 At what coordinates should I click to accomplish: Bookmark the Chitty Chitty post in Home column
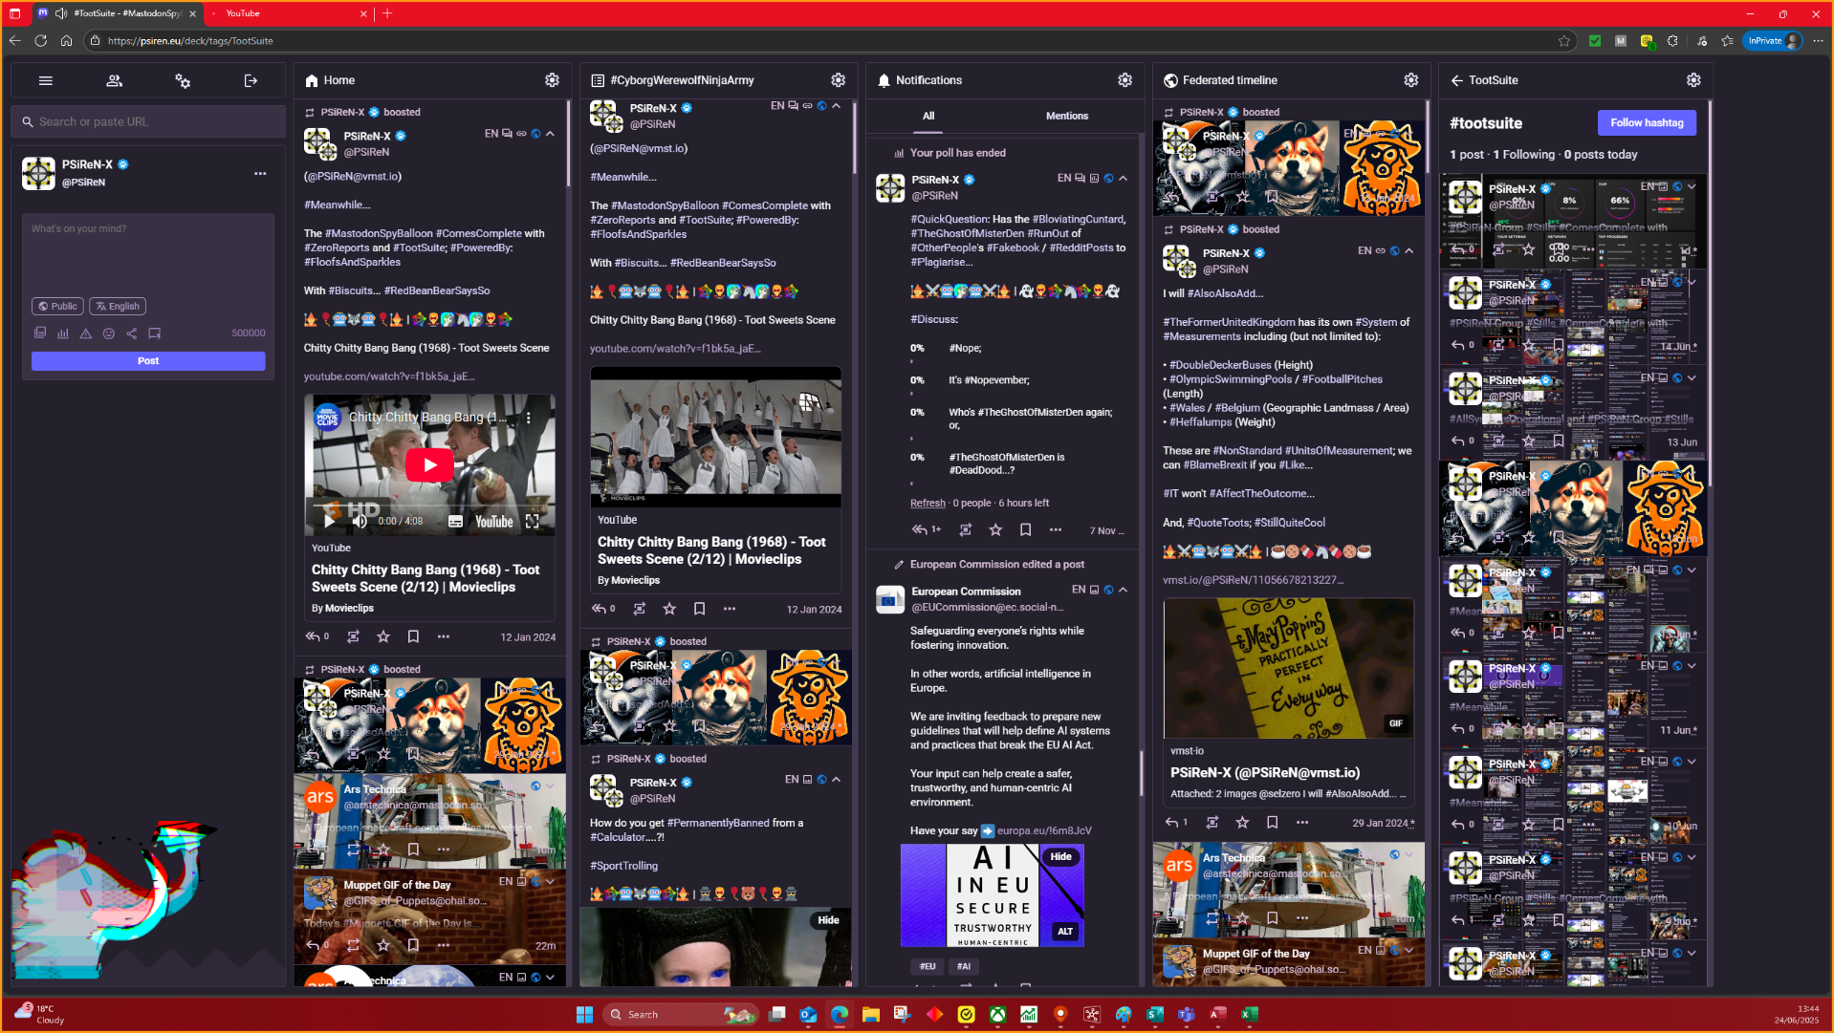point(413,636)
